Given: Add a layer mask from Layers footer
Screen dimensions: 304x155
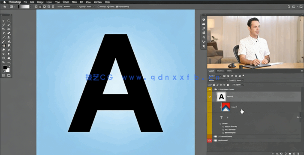Looking at the screenshot, I should [282, 153].
